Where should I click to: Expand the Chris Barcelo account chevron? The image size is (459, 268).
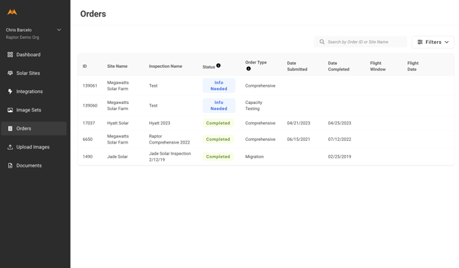tap(59, 30)
